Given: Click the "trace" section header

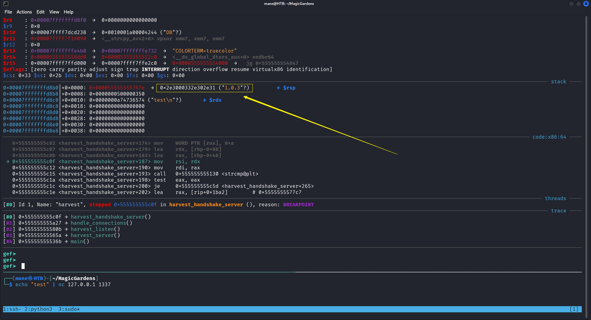Looking at the screenshot, I should coord(559,211).
